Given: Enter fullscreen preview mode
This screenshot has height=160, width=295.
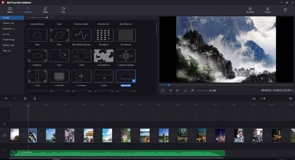Looking at the screenshot, I should point(293,91).
